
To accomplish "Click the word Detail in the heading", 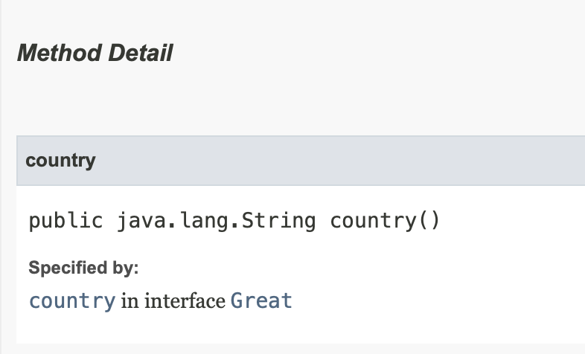I will point(140,53).
